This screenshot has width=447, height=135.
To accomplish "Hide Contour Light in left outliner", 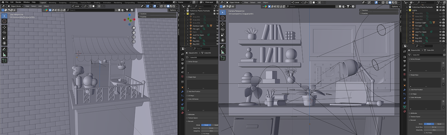I will (x=217, y=26).
